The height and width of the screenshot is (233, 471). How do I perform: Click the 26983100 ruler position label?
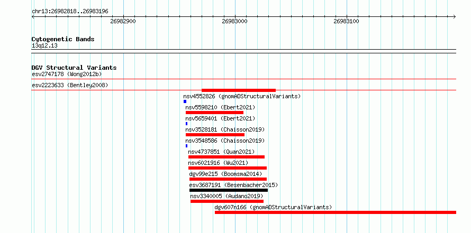(x=346, y=21)
